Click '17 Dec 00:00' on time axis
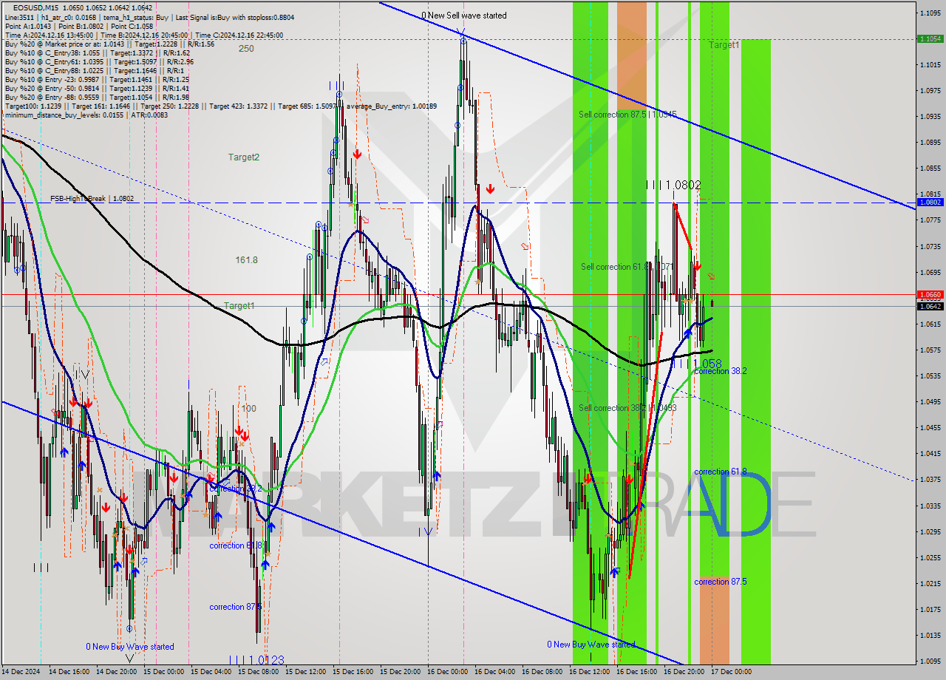Screen dimensions: 946x680 (x=731, y=672)
